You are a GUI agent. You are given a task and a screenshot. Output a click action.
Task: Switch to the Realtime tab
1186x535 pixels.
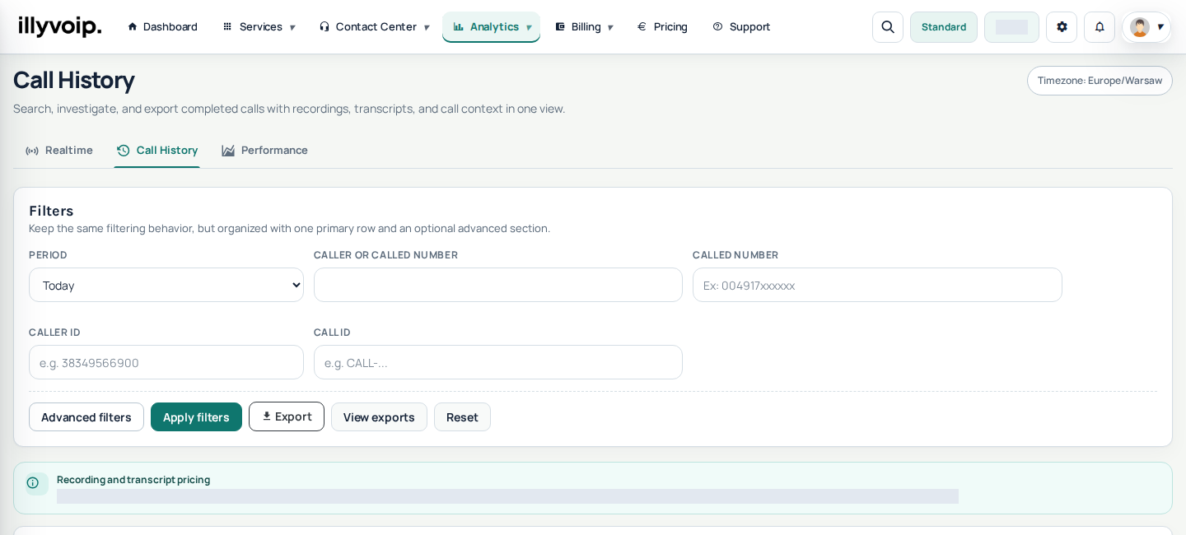(59, 150)
